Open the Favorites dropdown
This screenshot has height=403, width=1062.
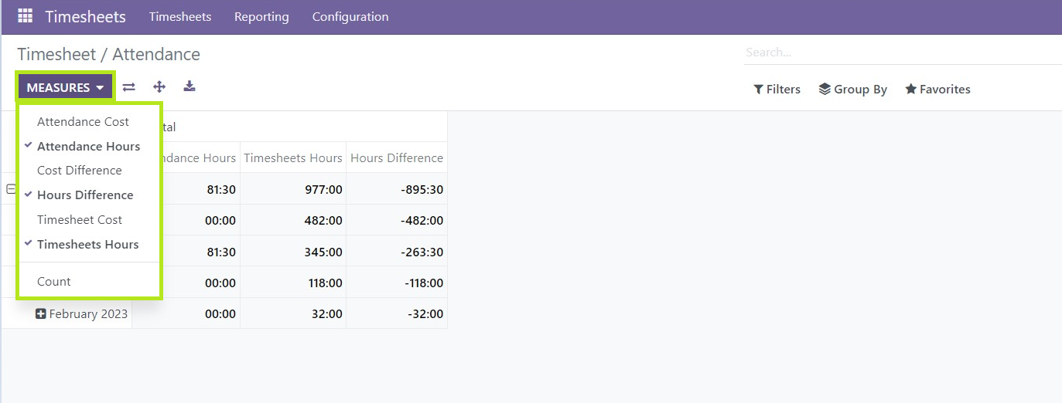click(937, 89)
